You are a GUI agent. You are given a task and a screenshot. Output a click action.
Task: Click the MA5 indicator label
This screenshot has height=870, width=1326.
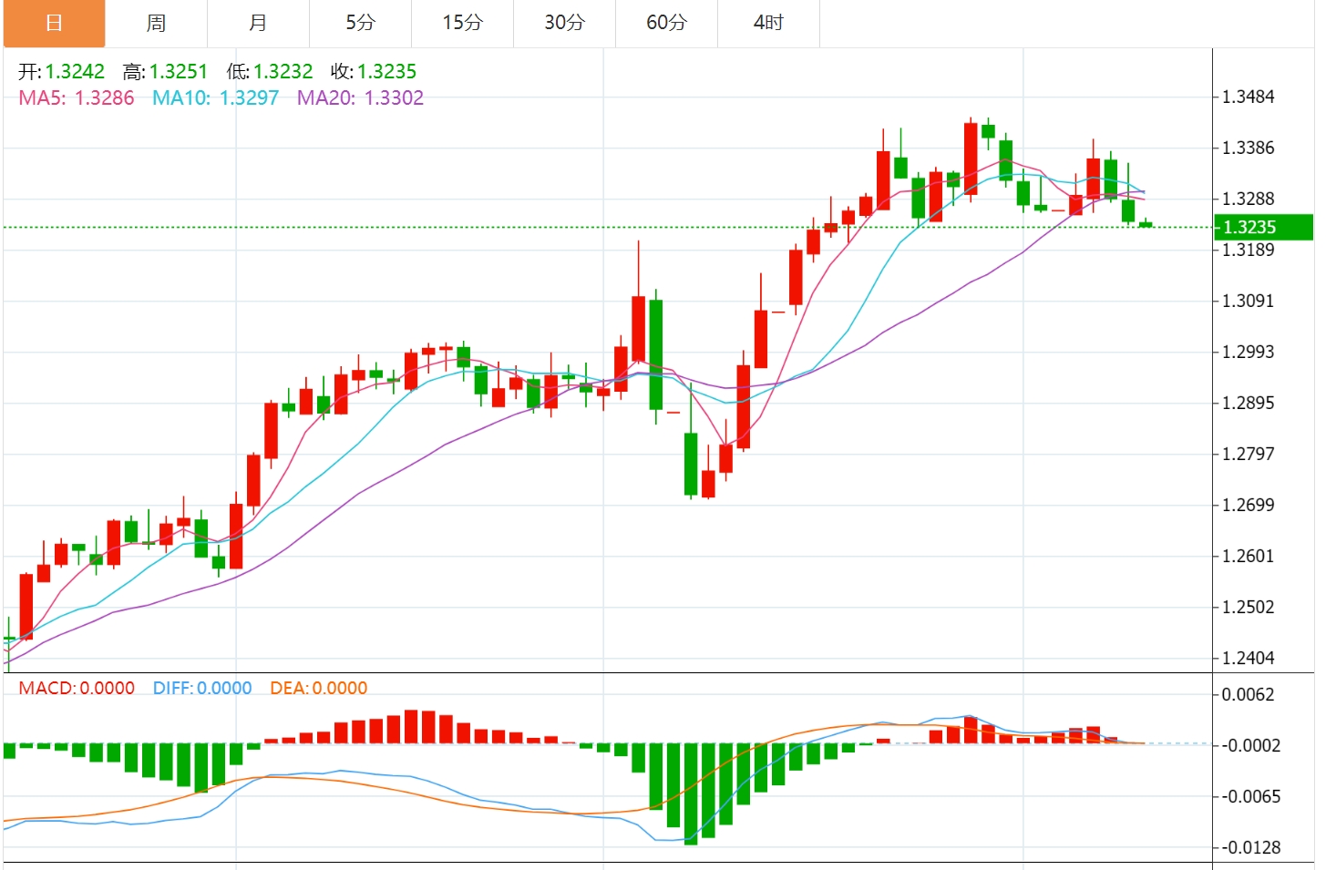pos(77,98)
